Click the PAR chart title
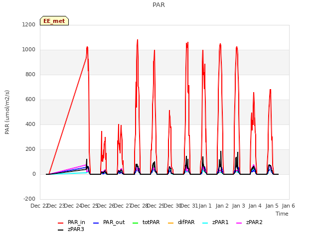 tap(159, 5)
